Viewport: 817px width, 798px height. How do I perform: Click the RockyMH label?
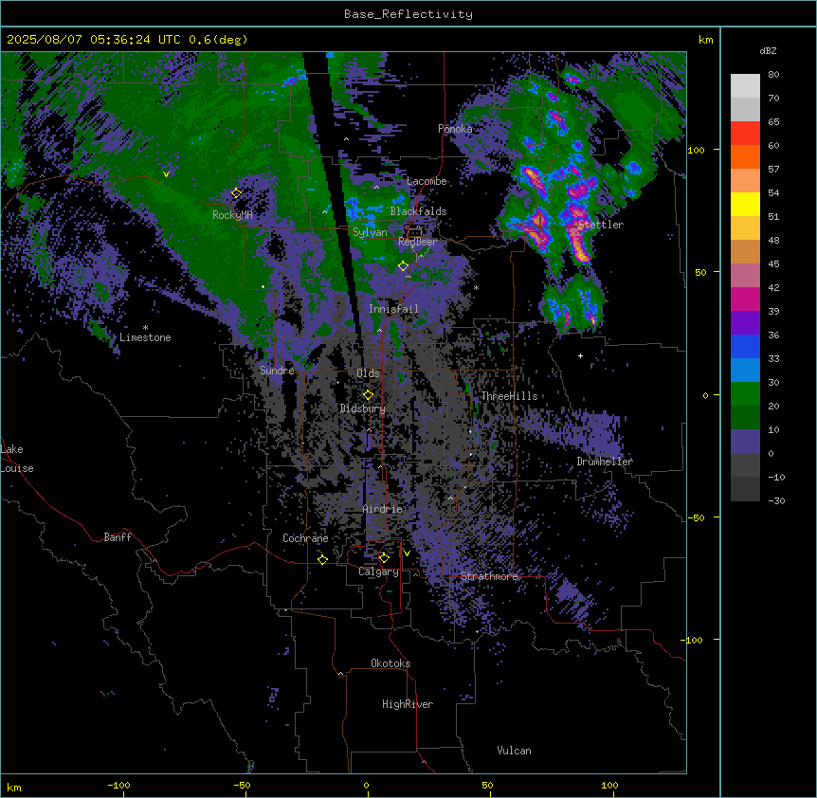pyautogui.click(x=232, y=215)
